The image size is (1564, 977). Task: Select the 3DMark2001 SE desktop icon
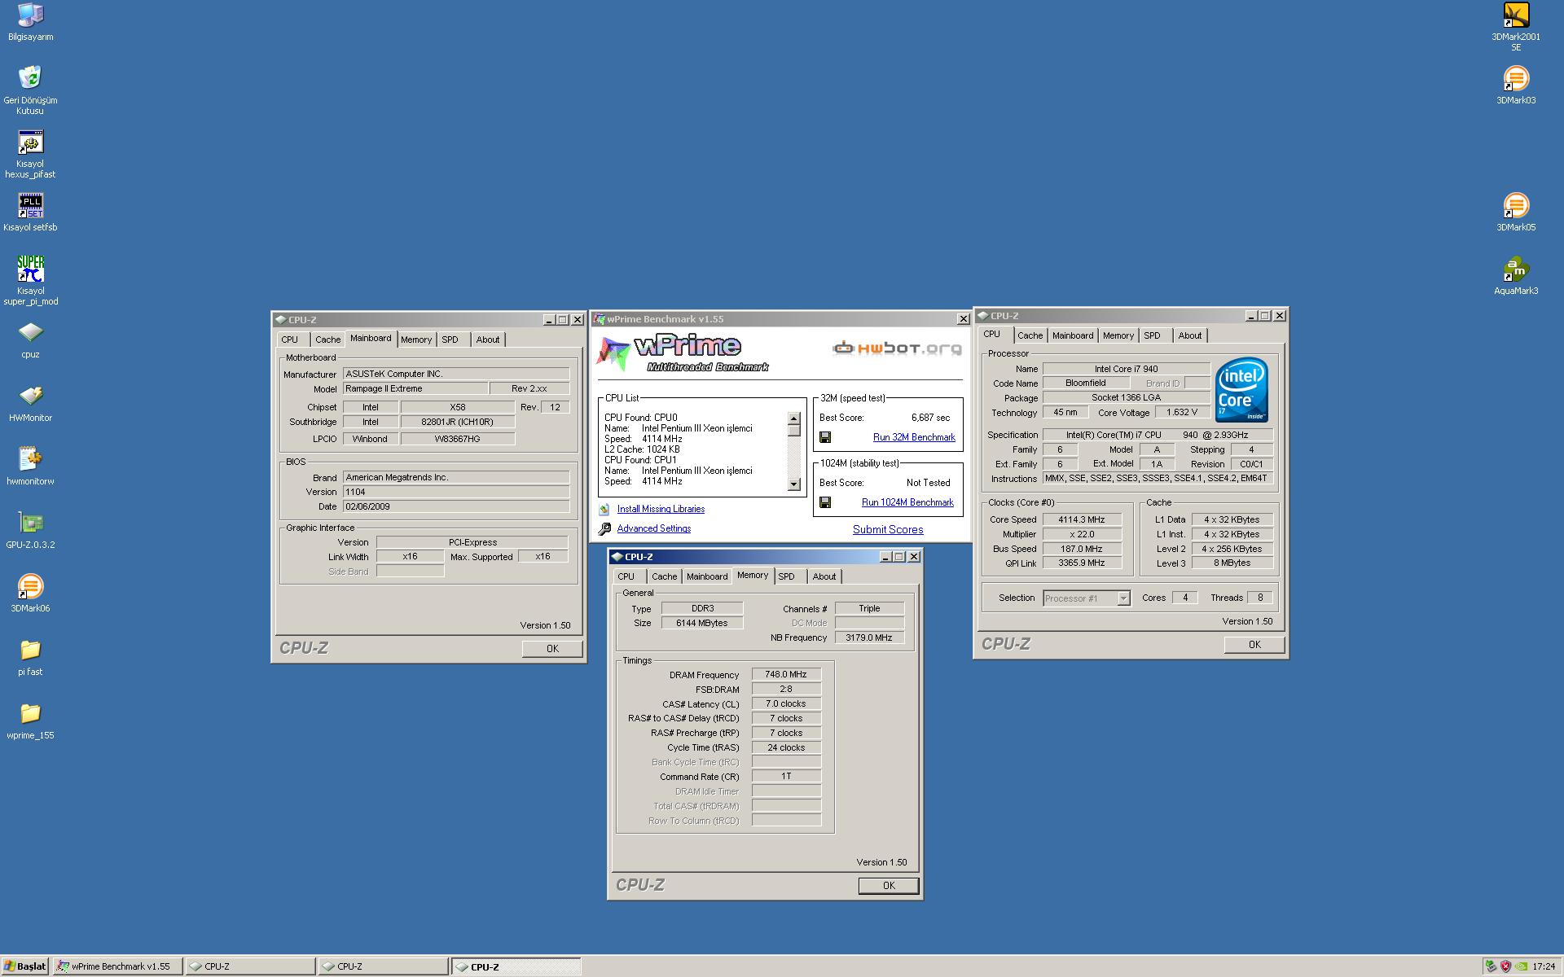point(1516,15)
